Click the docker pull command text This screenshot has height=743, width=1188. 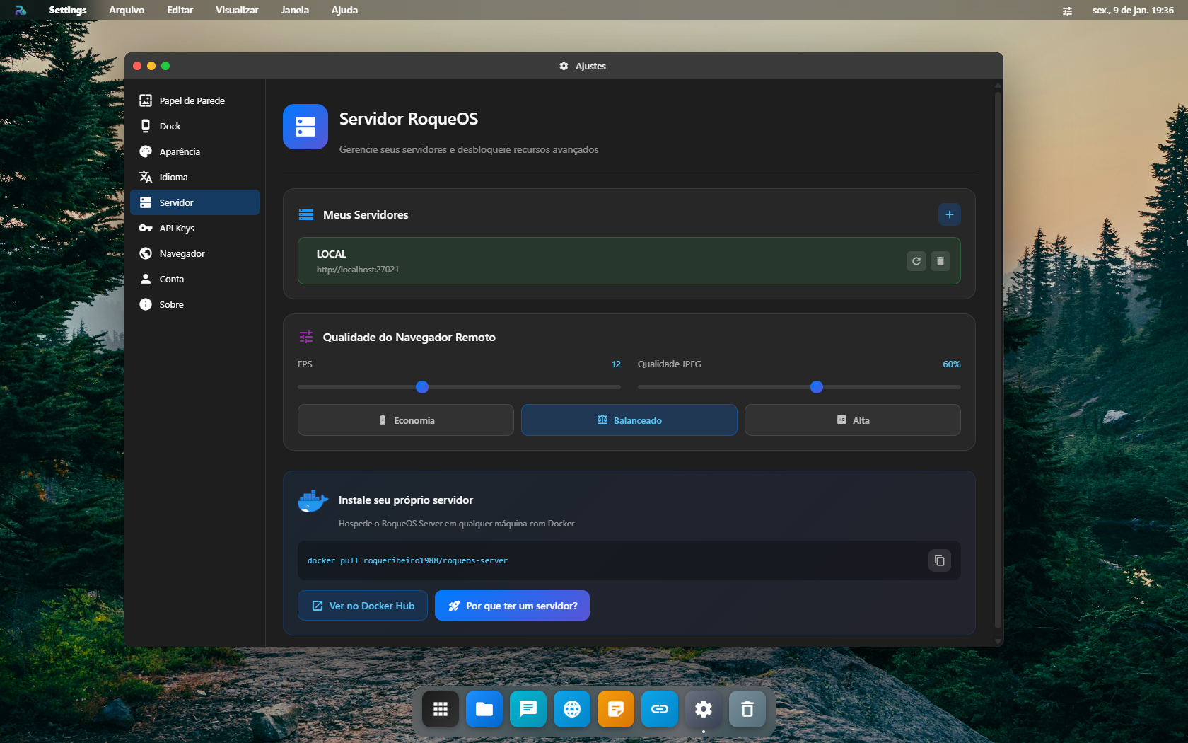[407, 560]
